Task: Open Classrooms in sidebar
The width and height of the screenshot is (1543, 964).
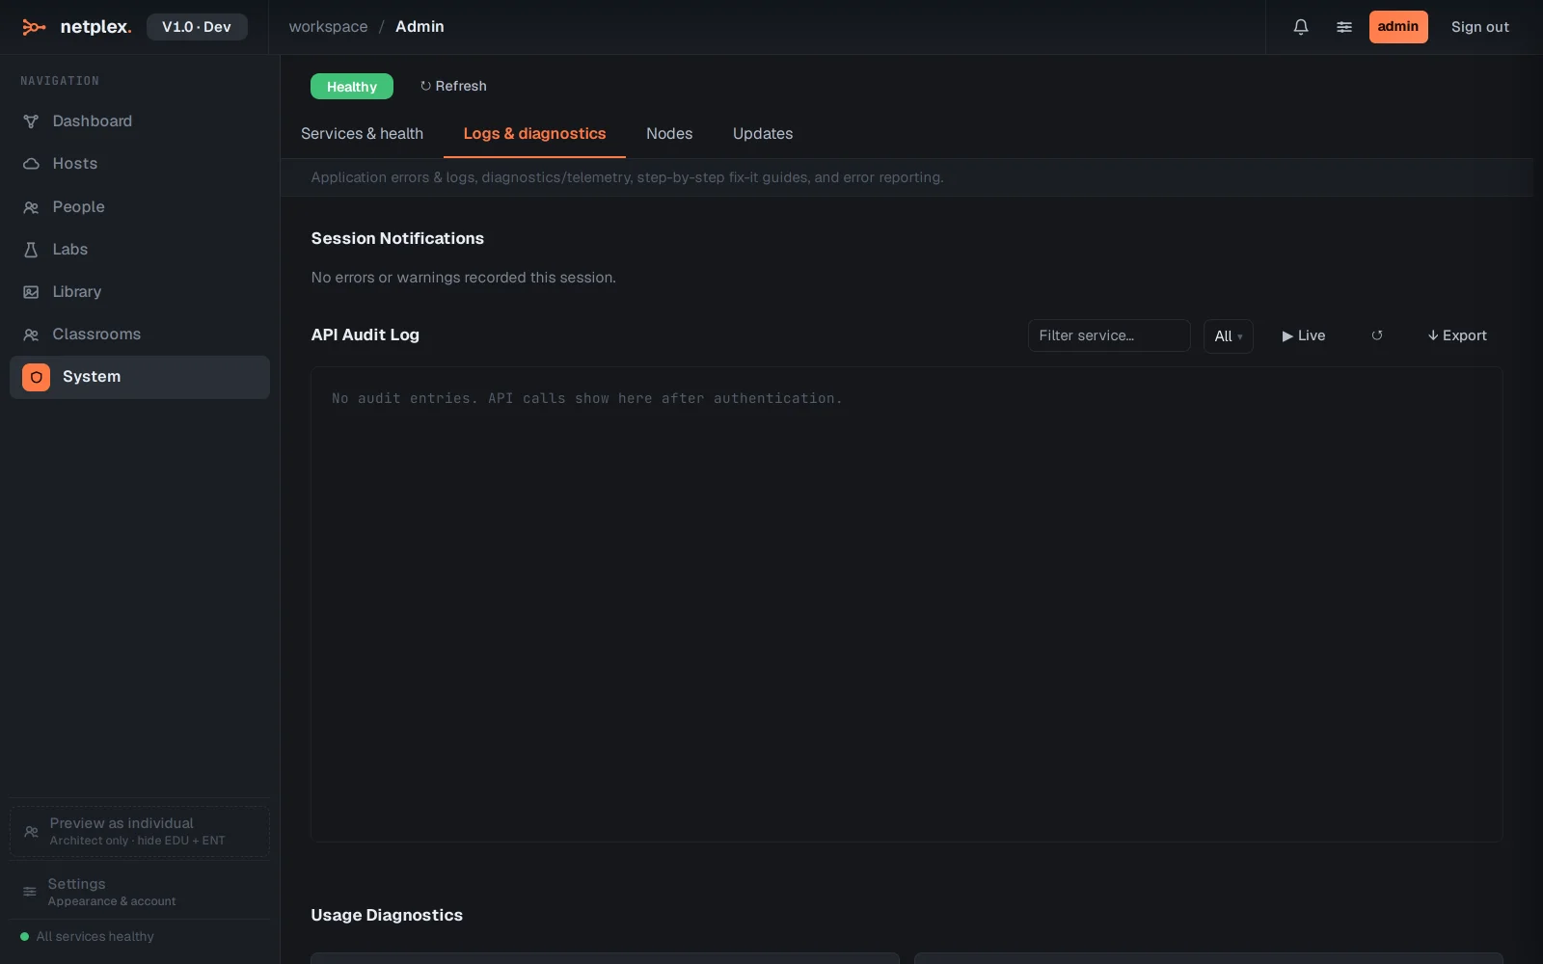Action: point(140,335)
